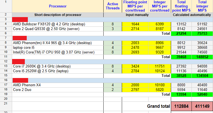Click floating point value 2714 for Core 2 Quad
The width and height of the screenshot is (213, 113).
(132, 29)
